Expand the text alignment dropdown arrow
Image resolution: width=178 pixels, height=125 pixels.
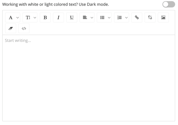[92, 18]
